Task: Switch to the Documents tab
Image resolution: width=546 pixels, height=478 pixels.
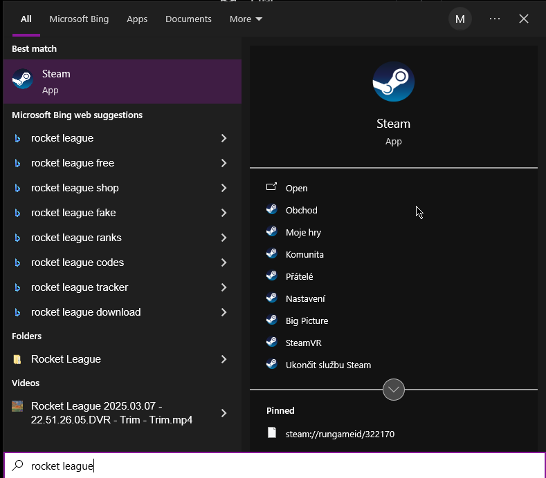Action: (x=188, y=19)
